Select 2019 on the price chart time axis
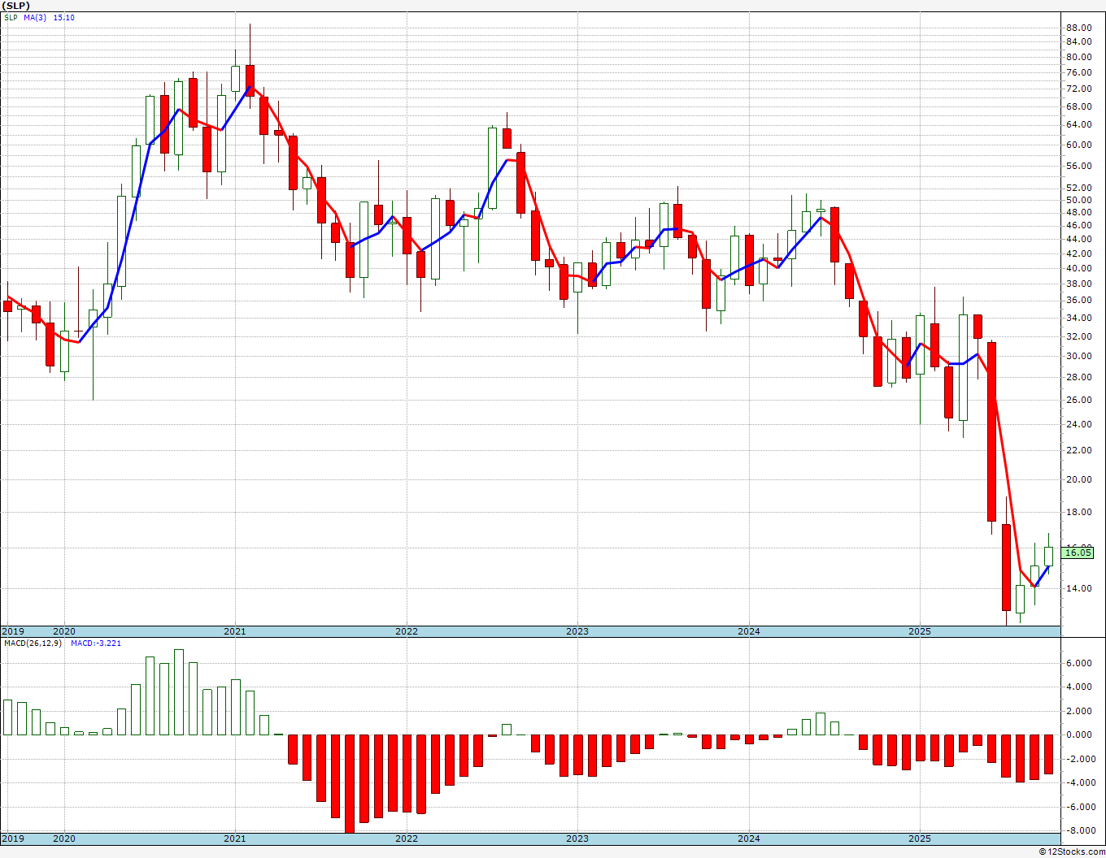The width and height of the screenshot is (1106, 858). tap(13, 631)
